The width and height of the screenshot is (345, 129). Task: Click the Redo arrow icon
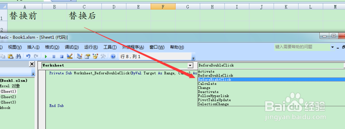36,56
